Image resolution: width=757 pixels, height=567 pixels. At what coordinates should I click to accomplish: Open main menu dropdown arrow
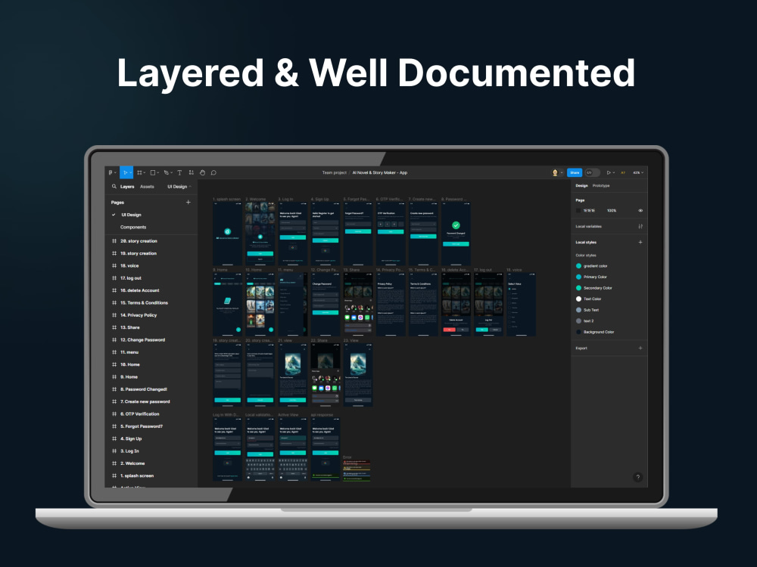(115, 172)
